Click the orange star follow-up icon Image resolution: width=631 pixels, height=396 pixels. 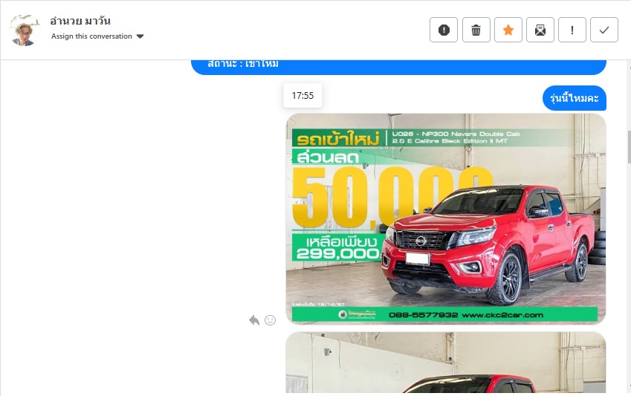point(508,30)
